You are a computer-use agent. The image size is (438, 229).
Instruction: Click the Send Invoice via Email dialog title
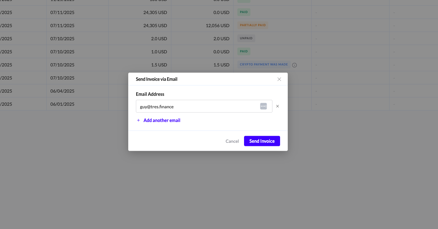click(x=157, y=79)
